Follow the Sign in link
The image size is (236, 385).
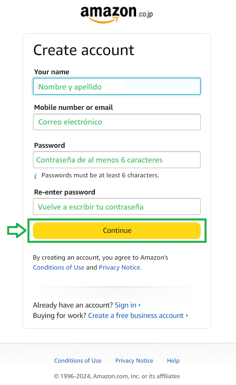point(125,305)
